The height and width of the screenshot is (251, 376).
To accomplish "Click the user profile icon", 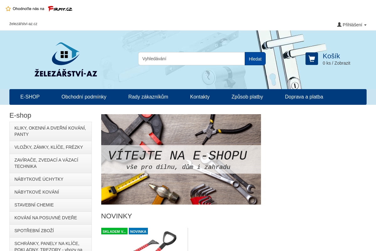I will (339, 24).
